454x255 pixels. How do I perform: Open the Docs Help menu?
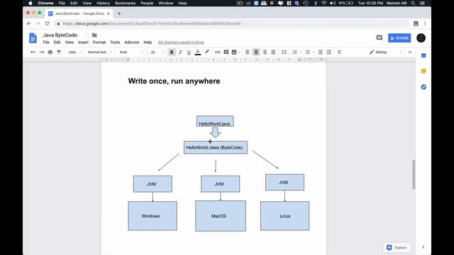148,42
